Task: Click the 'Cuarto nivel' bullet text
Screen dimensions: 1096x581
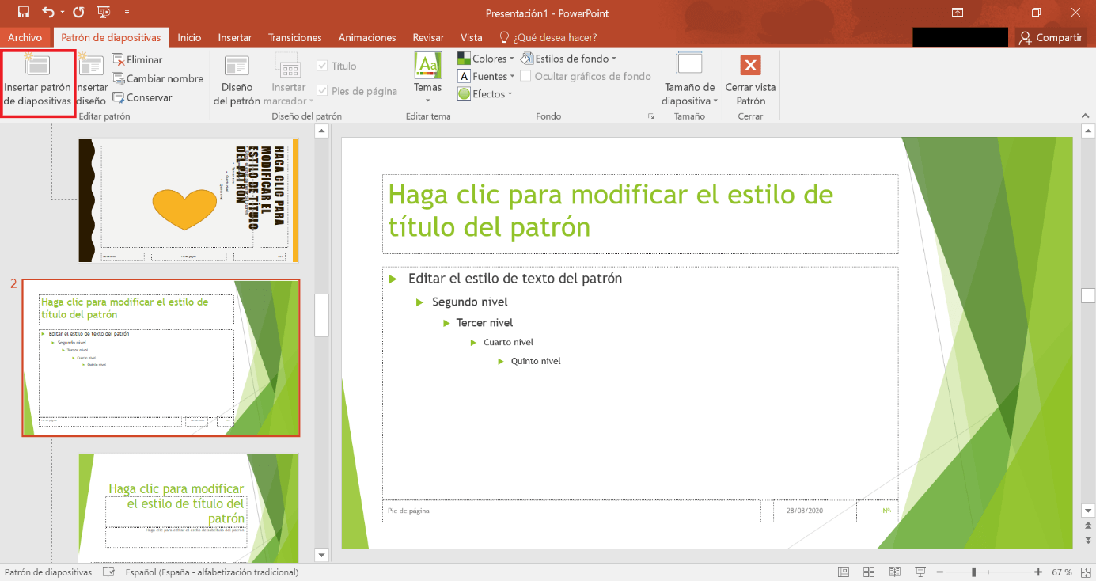Action: (509, 342)
